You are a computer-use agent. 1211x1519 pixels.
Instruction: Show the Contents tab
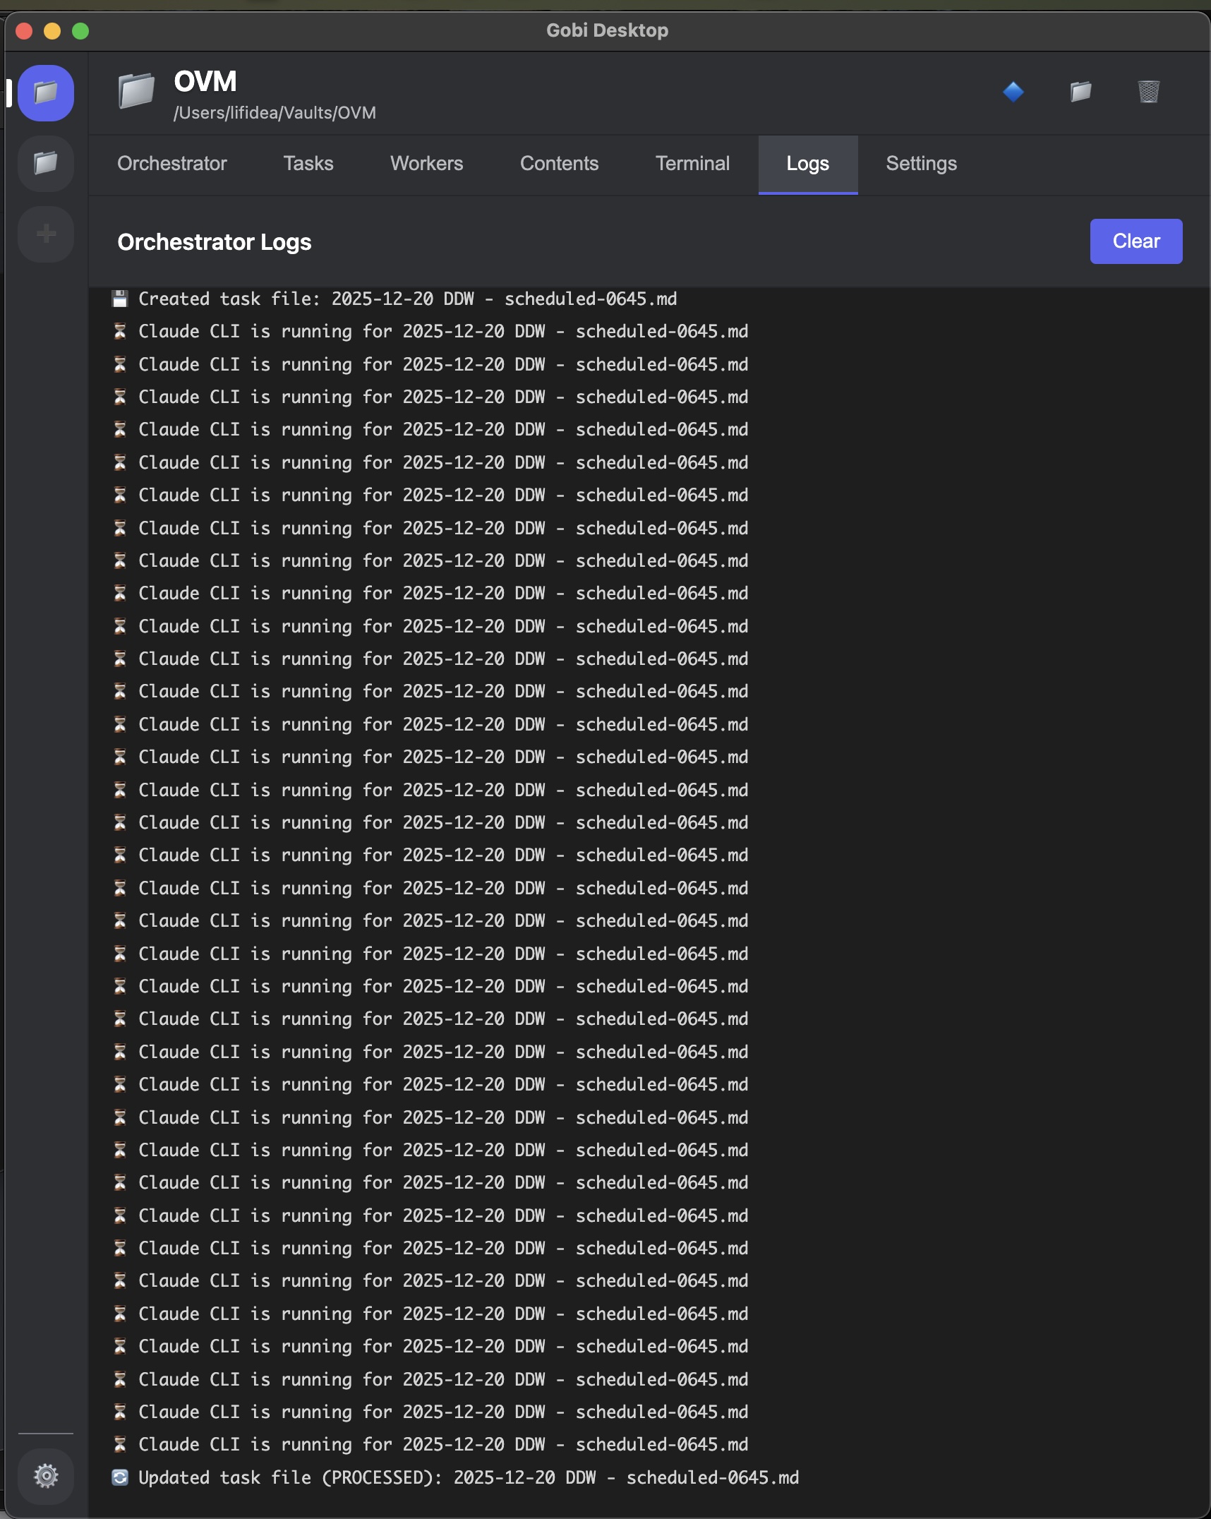559,164
